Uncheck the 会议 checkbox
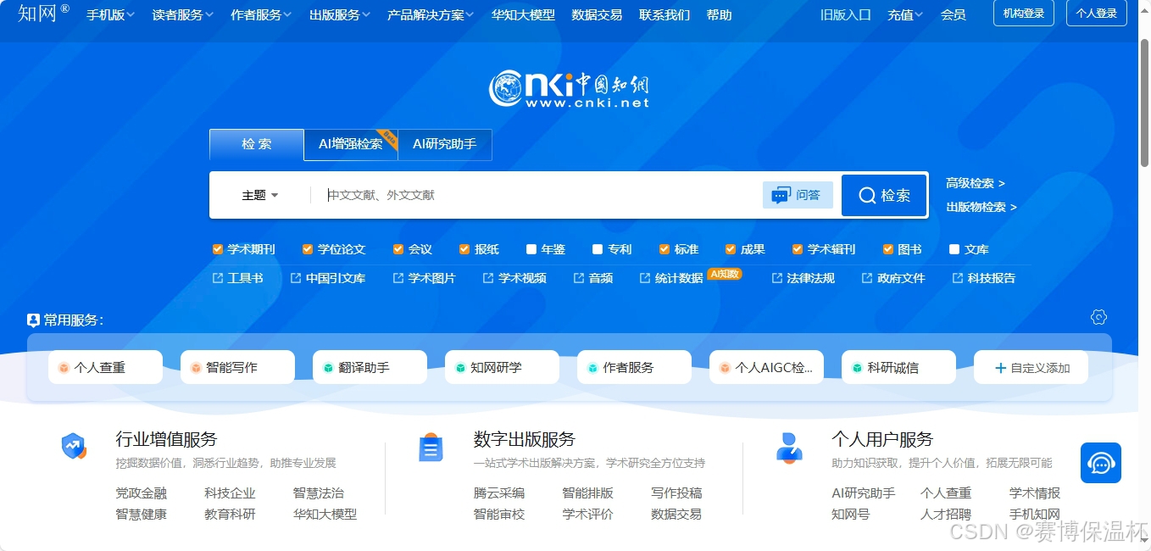The width and height of the screenshot is (1151, 551). pos(398,249)
